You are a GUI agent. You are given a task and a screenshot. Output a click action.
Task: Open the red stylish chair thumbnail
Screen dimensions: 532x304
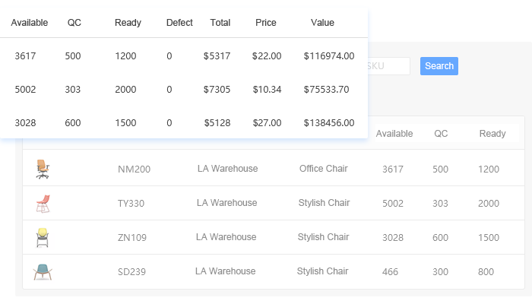[43, 204]
